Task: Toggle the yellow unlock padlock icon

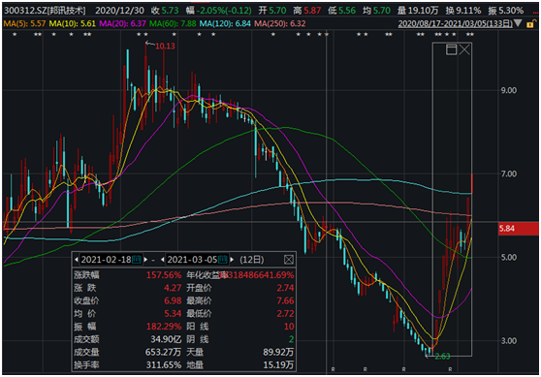Action: click(530, 23)
